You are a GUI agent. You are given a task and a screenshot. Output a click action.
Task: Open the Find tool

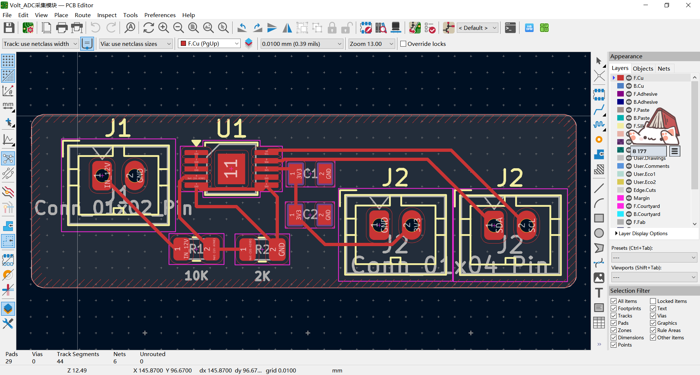pyautogui.click(x=130, y=28)
